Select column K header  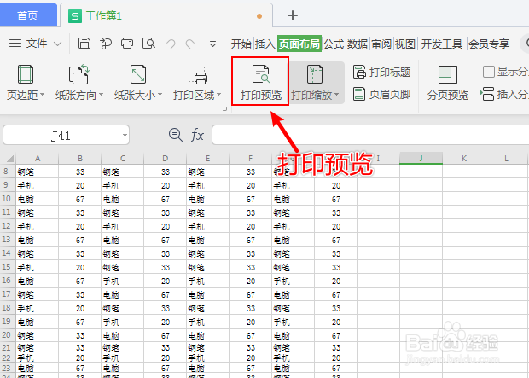coord(464,159)
